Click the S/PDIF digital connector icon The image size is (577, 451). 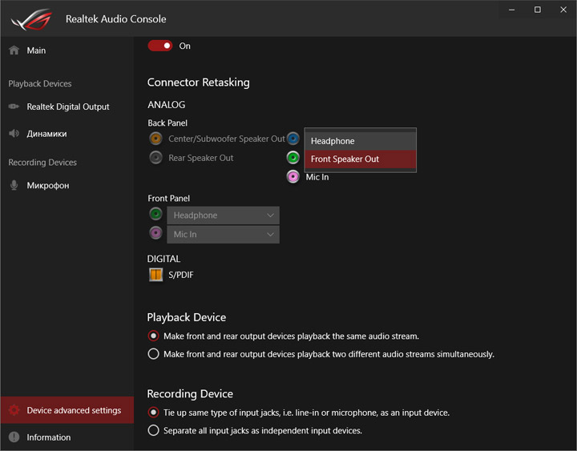(155, 275)
